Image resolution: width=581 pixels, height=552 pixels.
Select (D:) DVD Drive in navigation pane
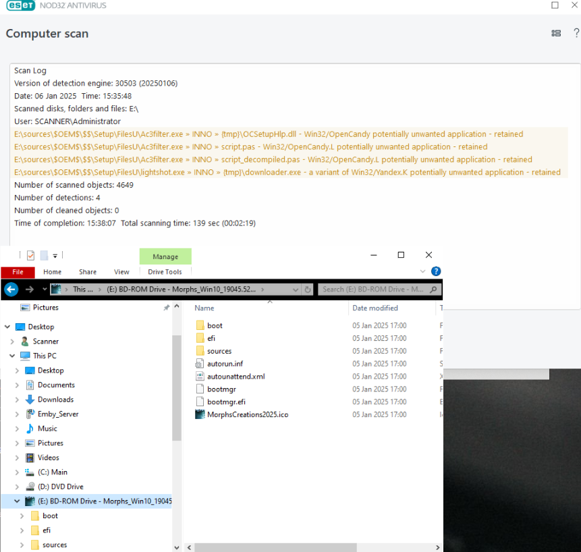pyautogui.click(x=61, y=487)
